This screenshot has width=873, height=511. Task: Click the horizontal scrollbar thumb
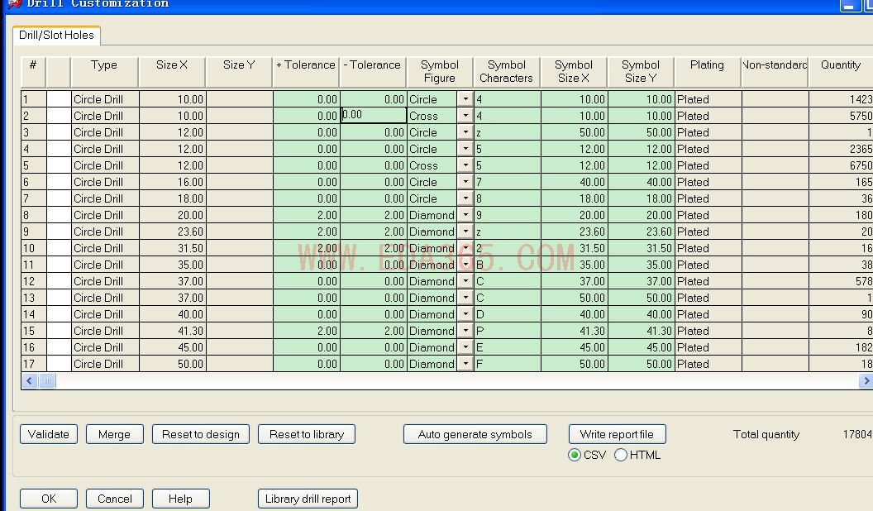(47, 380)
